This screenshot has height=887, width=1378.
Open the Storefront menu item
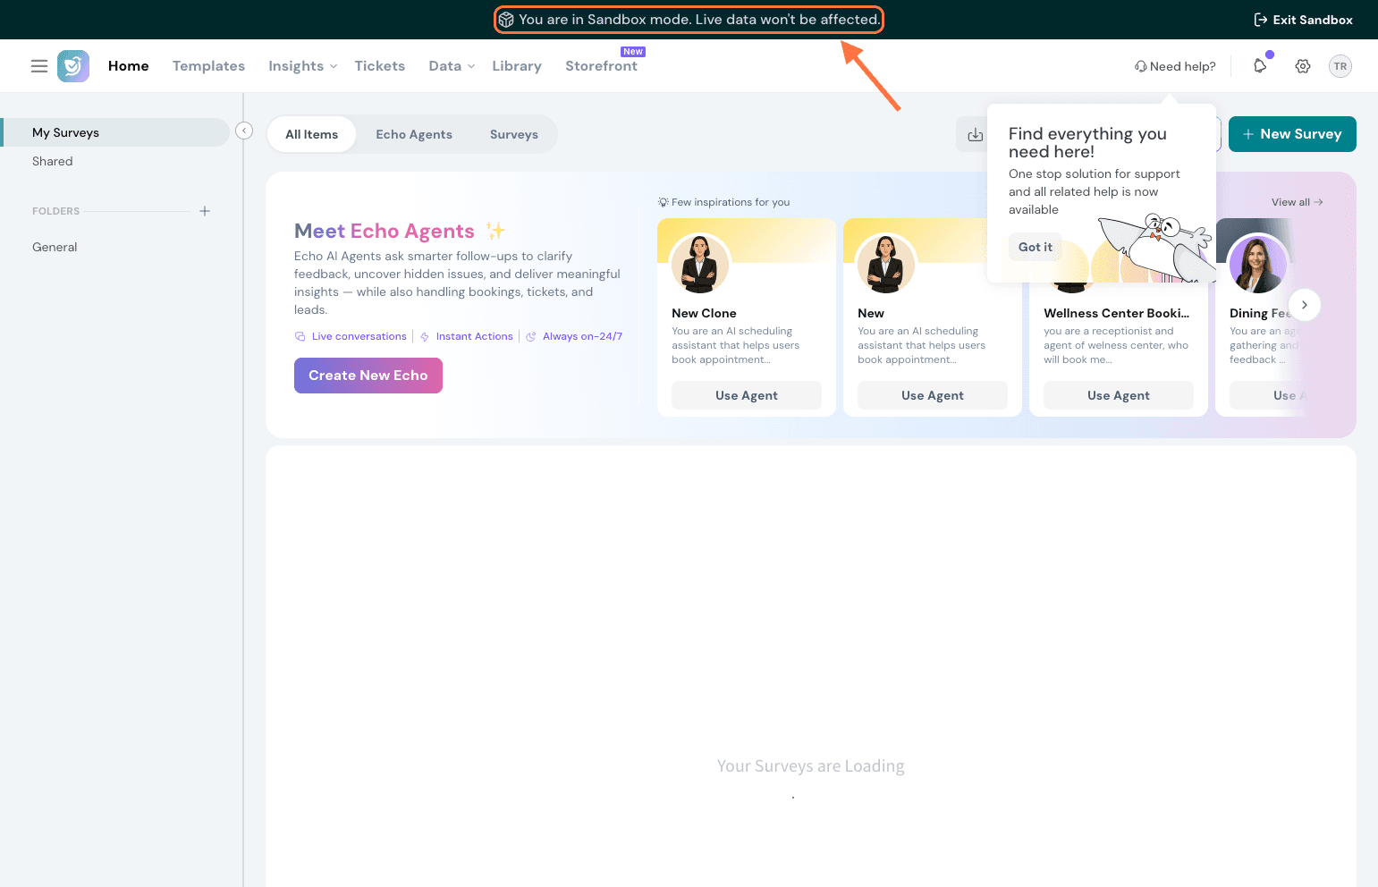pos(601,66)
